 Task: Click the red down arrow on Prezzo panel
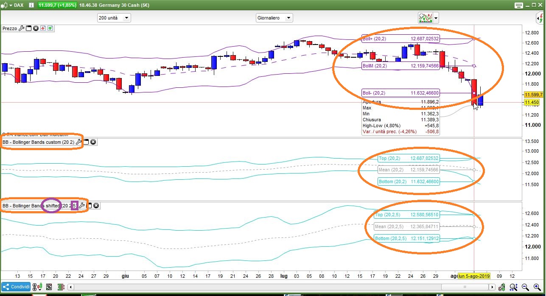click(43, 28)
